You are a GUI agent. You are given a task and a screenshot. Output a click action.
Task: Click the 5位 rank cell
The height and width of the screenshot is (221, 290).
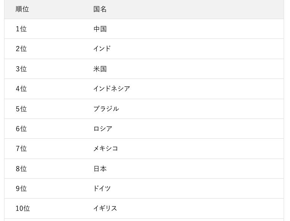(21, 109)
